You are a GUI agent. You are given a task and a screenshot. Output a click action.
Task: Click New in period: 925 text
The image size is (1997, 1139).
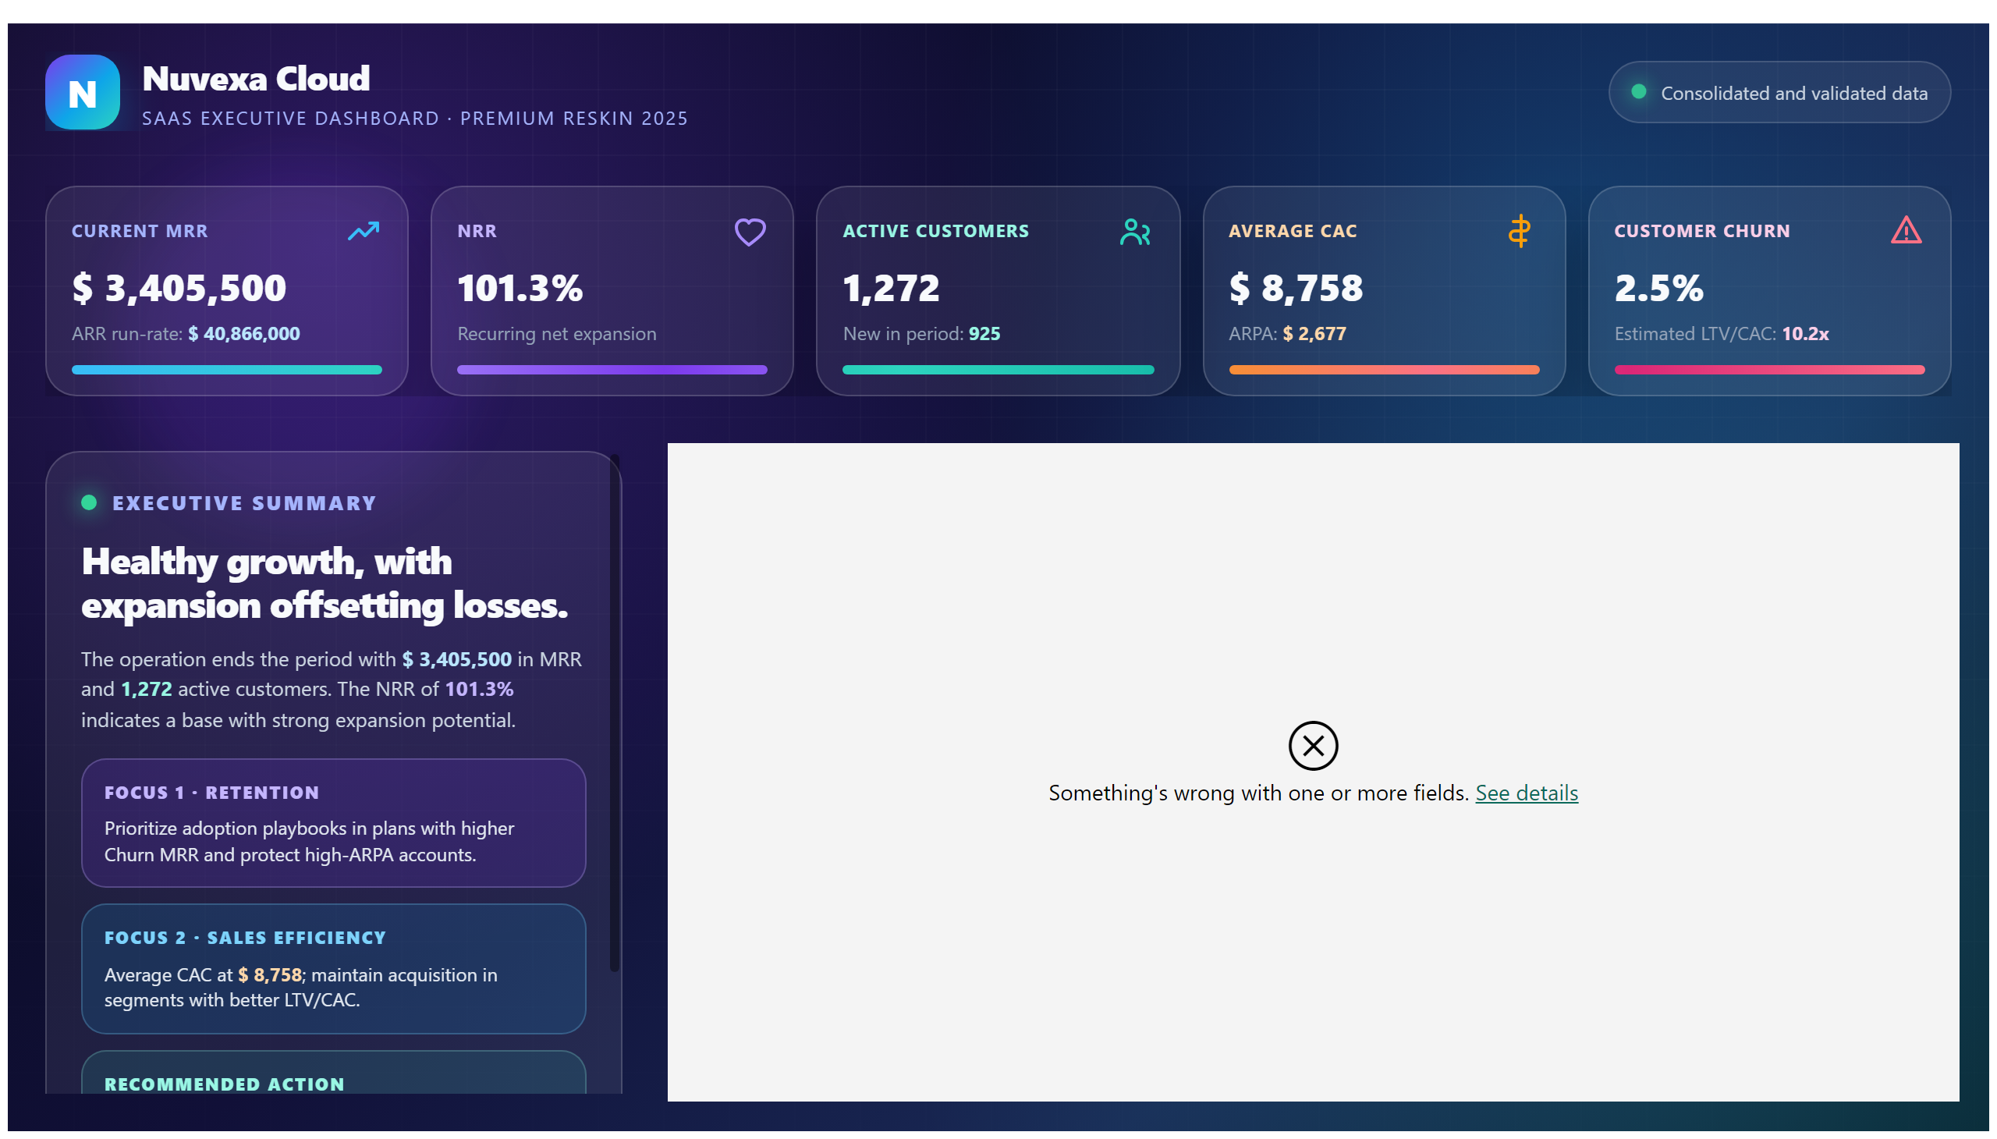(x=921, y=334)
